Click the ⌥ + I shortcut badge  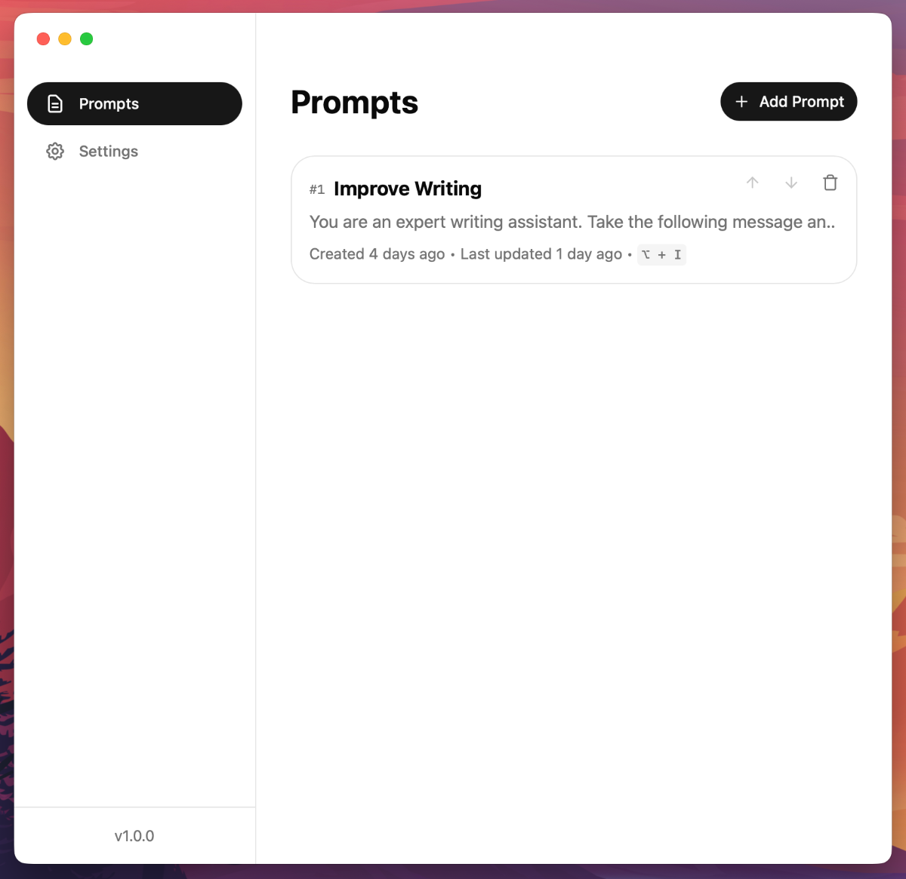click(661, 254)
